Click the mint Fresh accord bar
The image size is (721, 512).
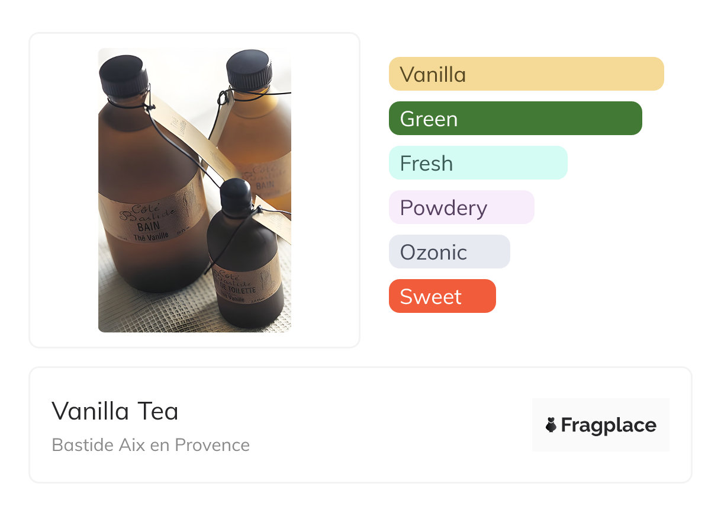[478, 163]
